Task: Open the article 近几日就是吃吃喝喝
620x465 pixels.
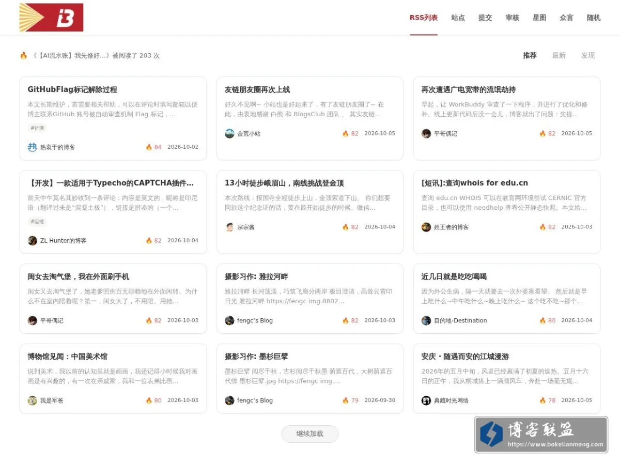Action: click(x=454, y=276)
